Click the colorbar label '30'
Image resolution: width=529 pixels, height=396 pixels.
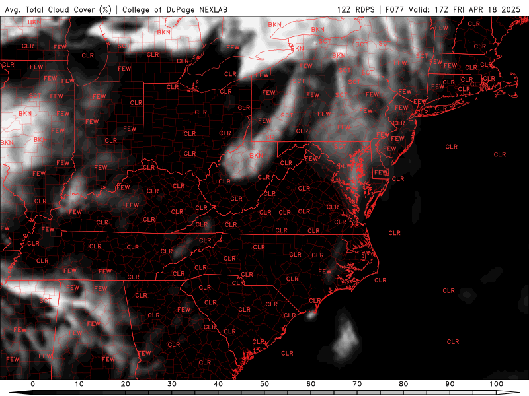click(x=172, y=384)
